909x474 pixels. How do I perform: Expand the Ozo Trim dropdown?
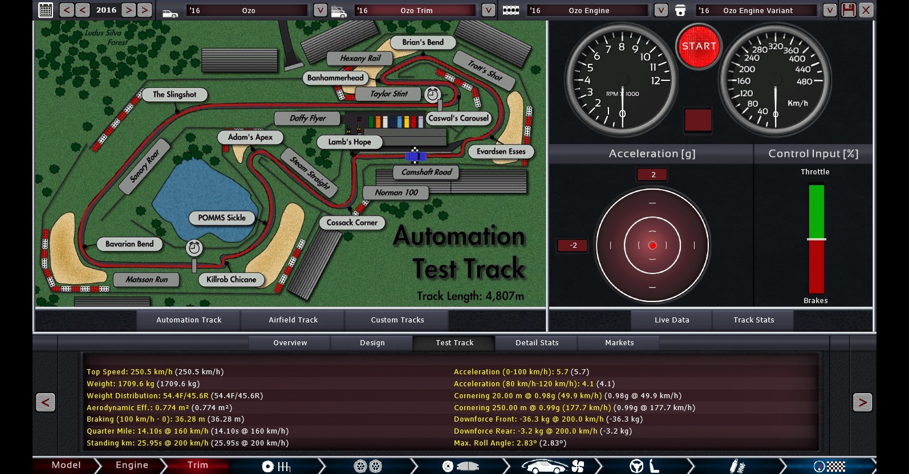[488, 10]
